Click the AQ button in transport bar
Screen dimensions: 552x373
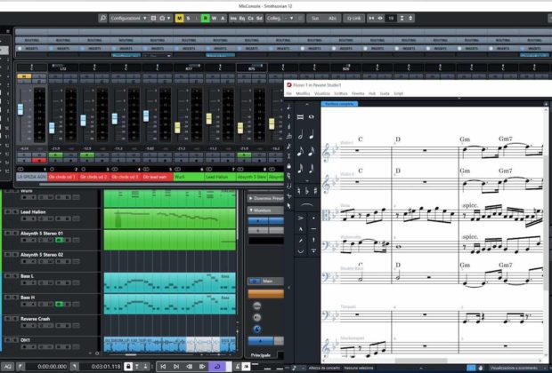coord(8,367)
